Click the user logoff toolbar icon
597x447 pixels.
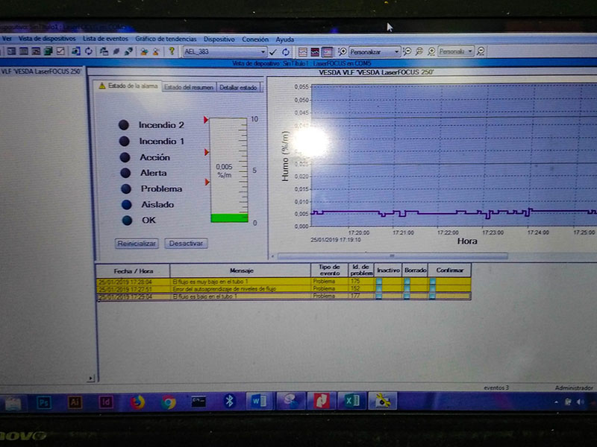pos(156,51)
